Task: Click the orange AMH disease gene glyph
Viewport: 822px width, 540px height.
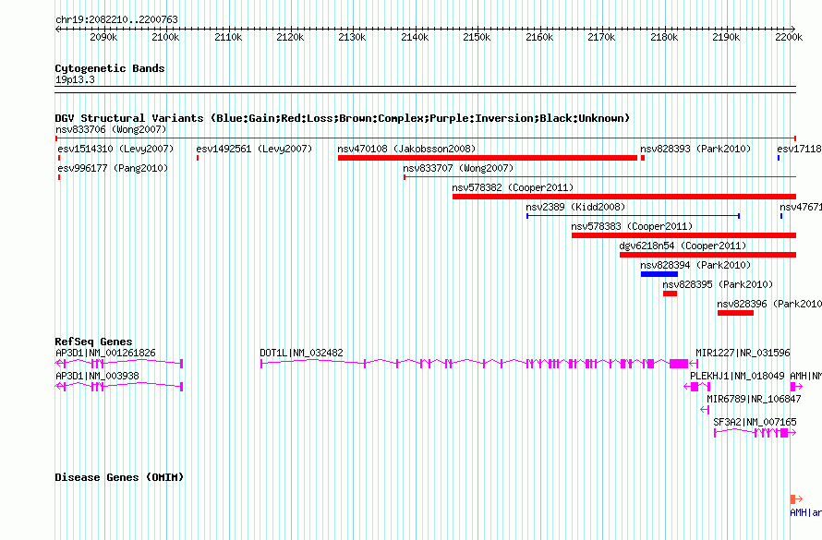Action: pyautogui.click(x=796, y=499)
